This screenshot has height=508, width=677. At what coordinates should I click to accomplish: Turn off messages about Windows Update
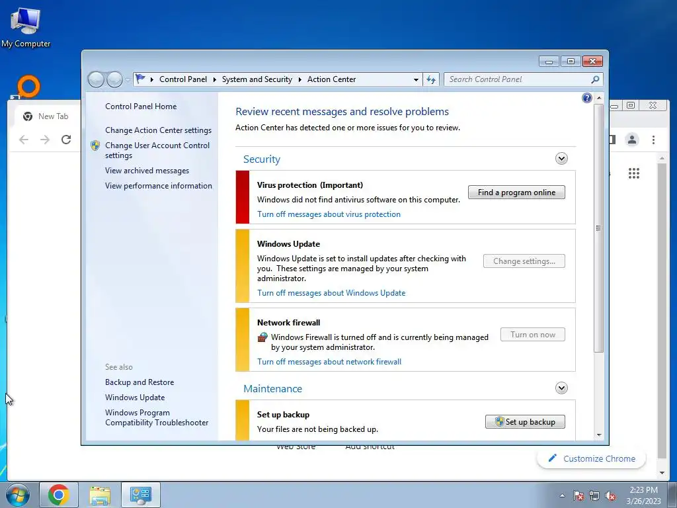332,293
